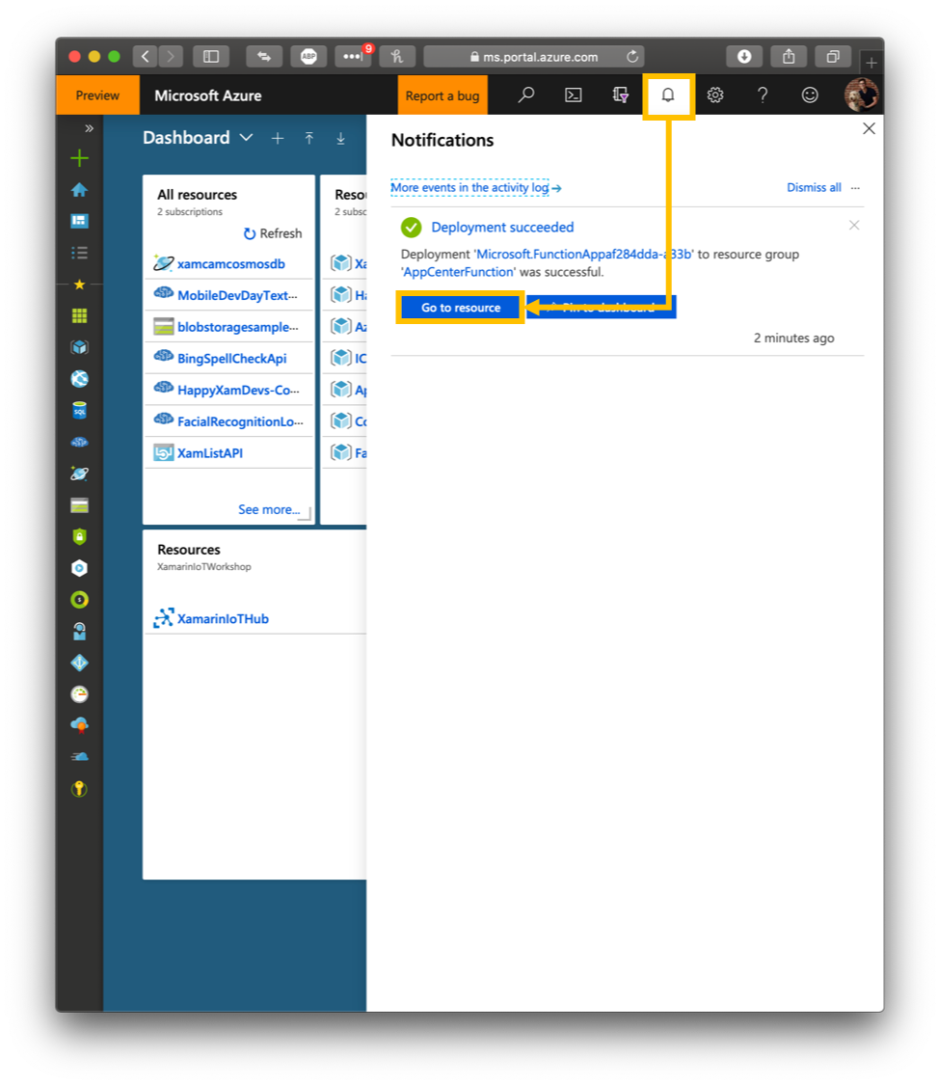Screen dimensions: 937x1085
Task: Open Azure Active Directory diamond icon
Action: (x=79, y=663)
